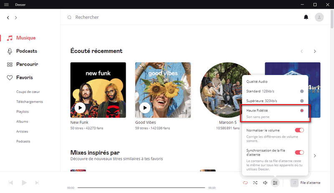
Task: Open Podcasts under Favoris
Action: point(23,141)
